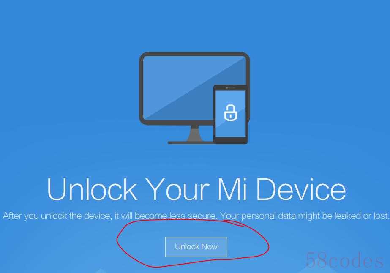Viewport: 390px width, 273px height.
Task: Click the word "Unlock" in the heading
Action: coord(92,189)
